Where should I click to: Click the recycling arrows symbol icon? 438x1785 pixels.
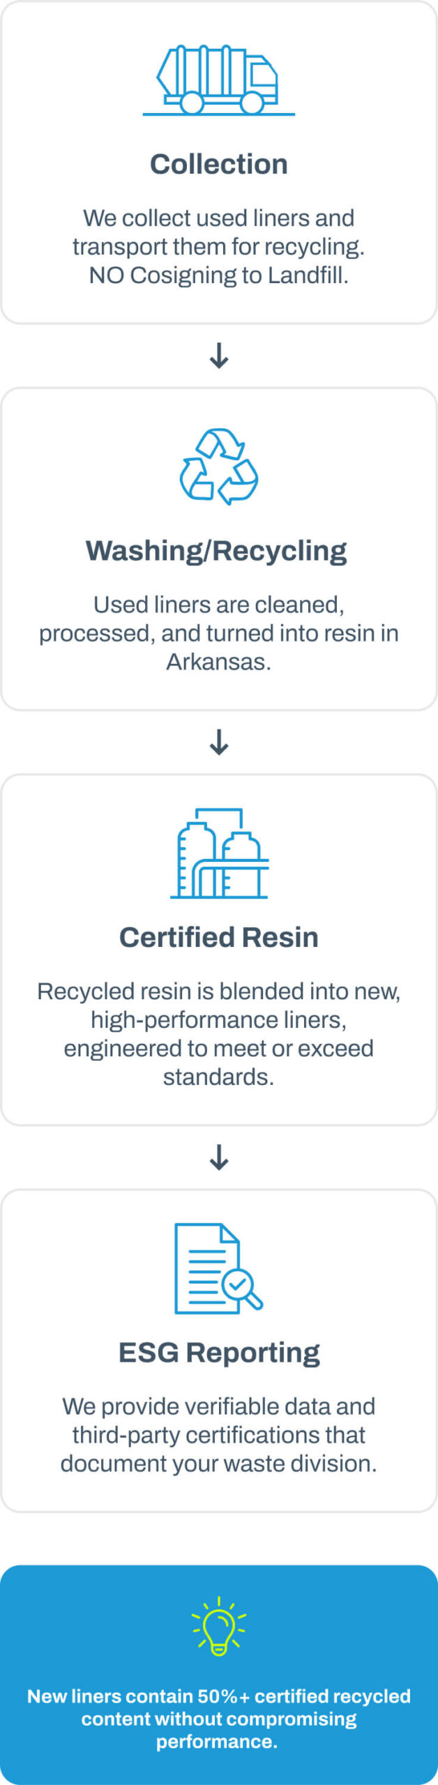(219, 466)
